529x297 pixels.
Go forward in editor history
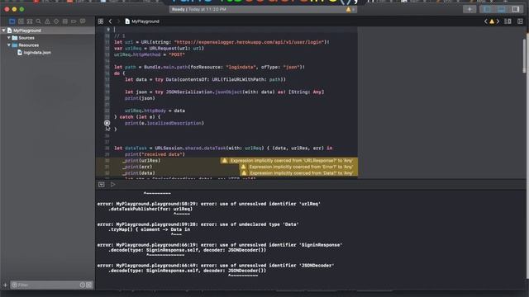[x=117, y=21]
